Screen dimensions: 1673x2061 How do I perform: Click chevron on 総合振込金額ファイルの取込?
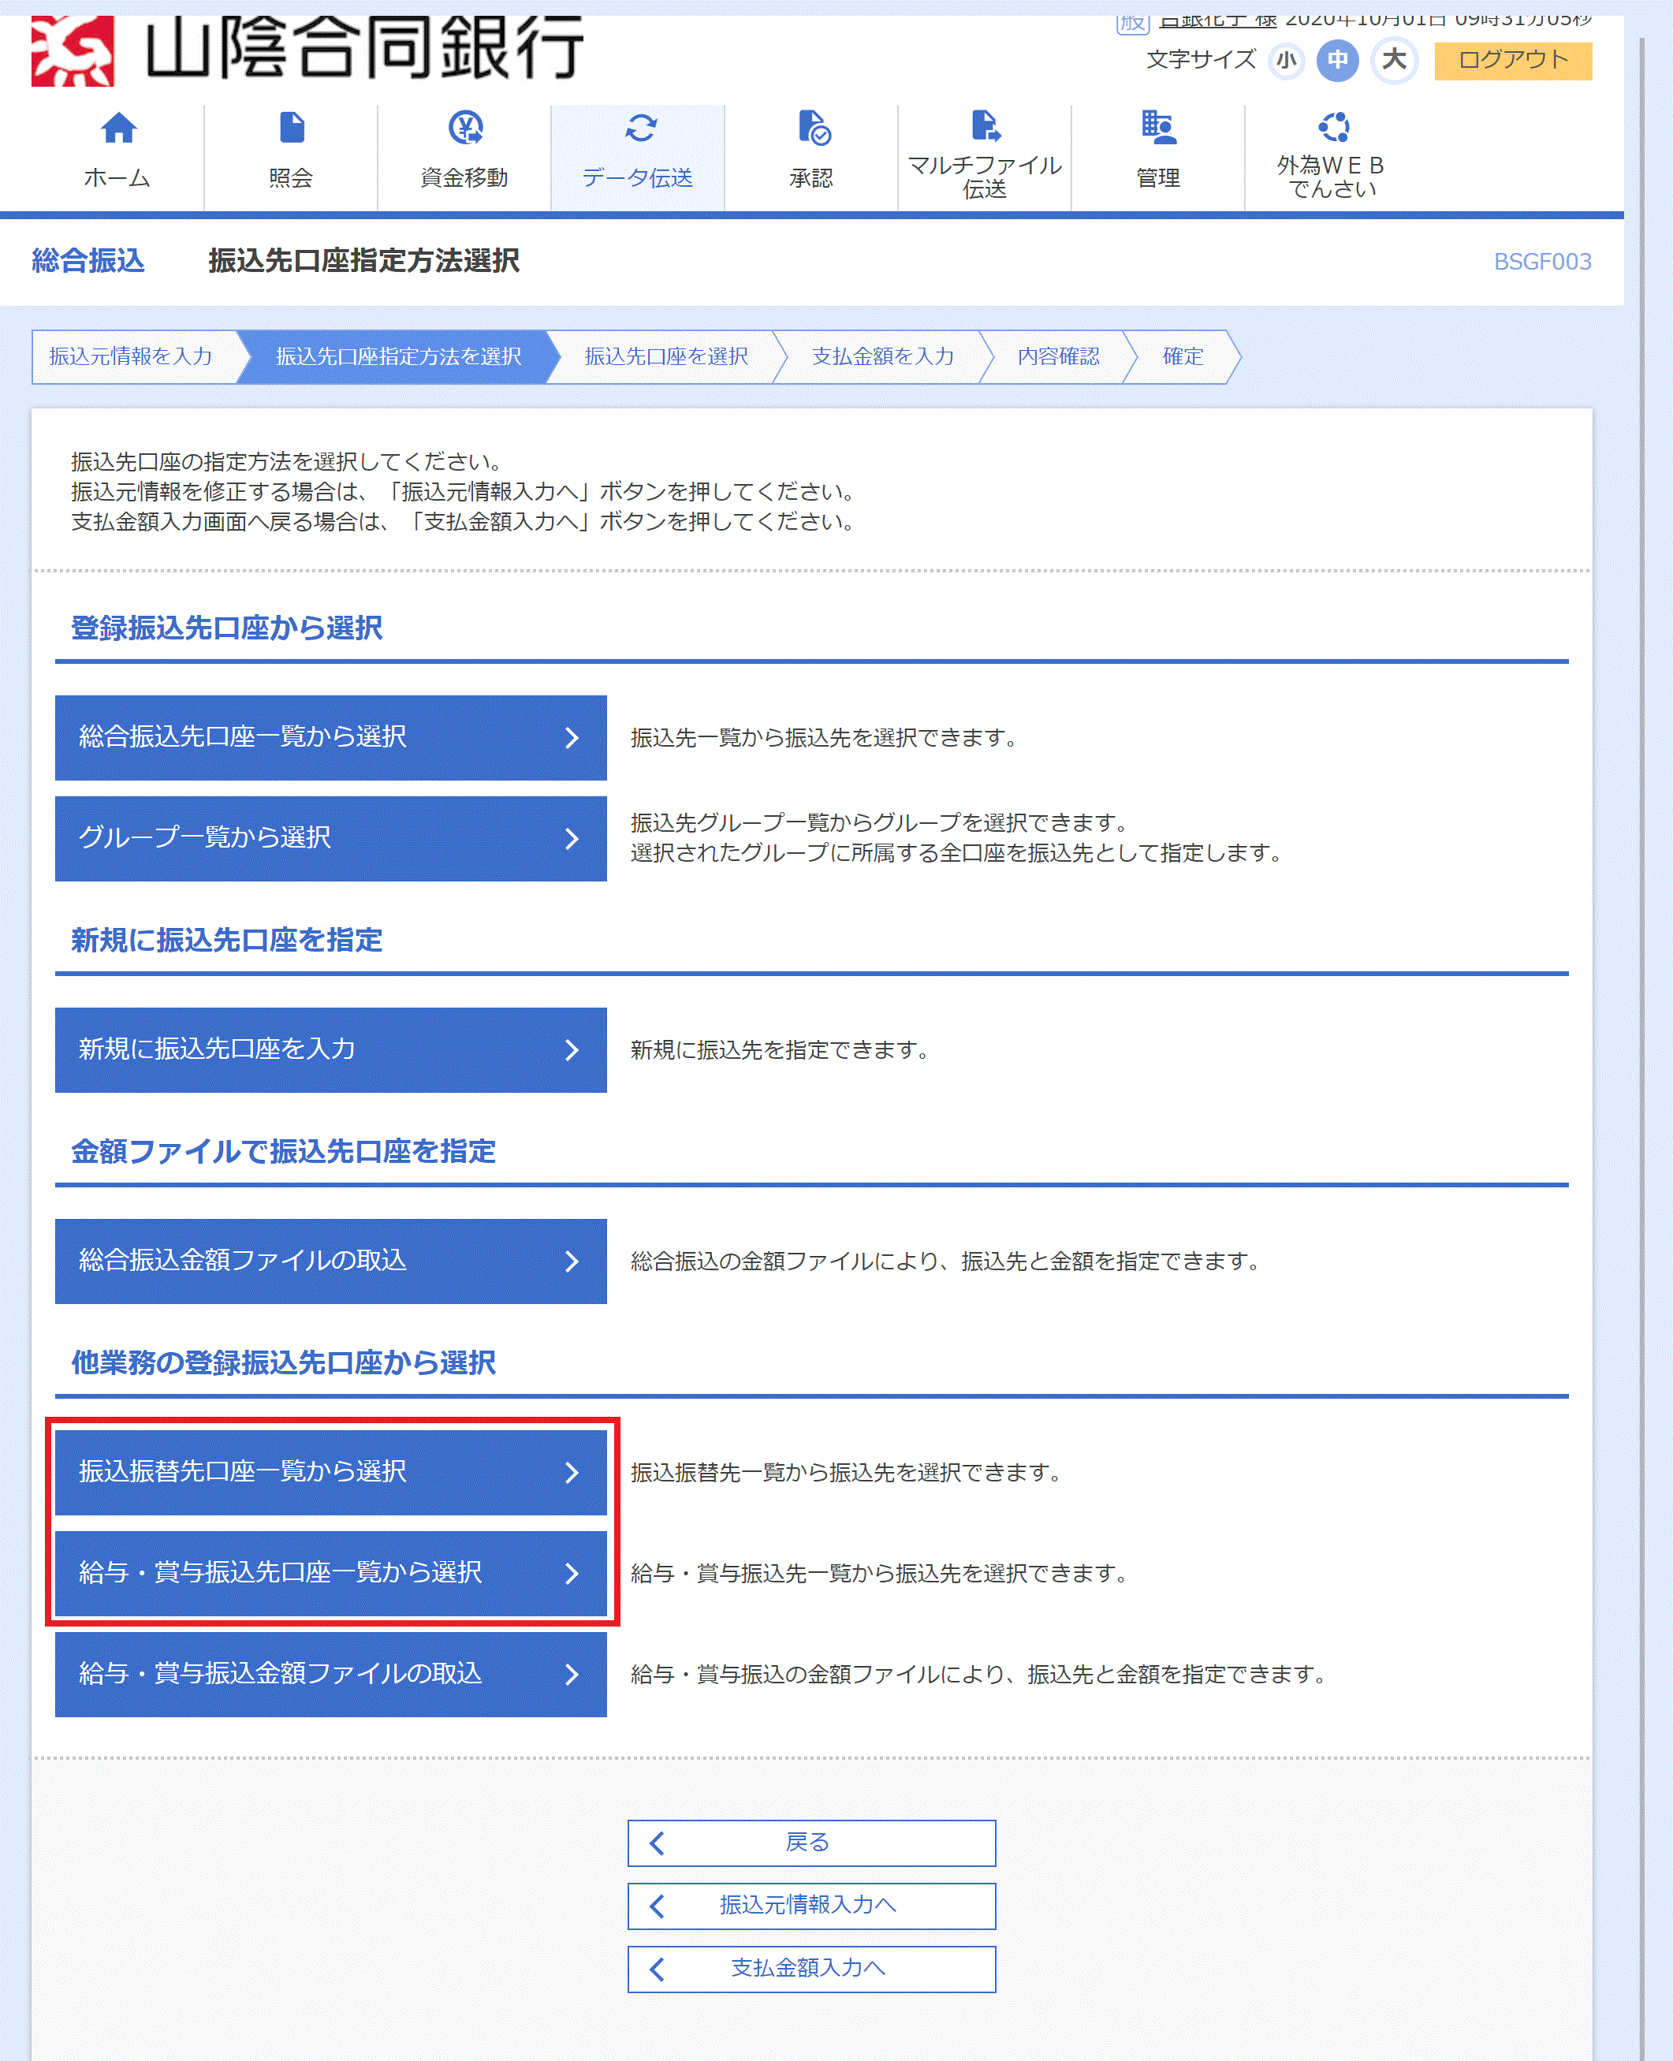click(572, 1260)
